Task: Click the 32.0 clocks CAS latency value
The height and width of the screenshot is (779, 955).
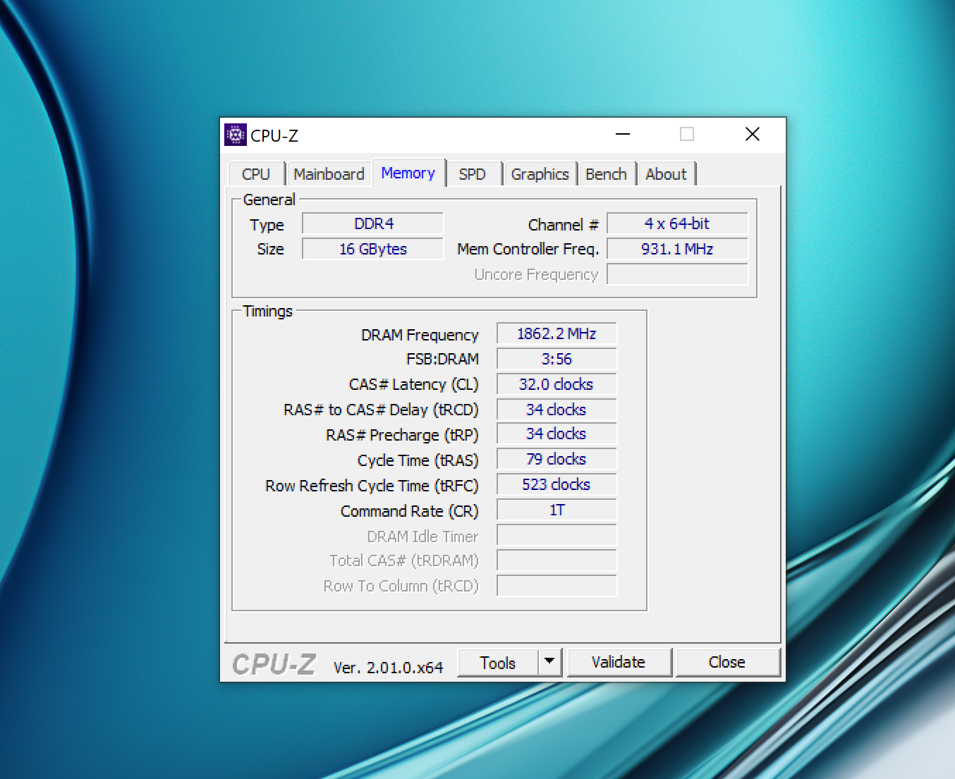Action: [x=556, y=384]
